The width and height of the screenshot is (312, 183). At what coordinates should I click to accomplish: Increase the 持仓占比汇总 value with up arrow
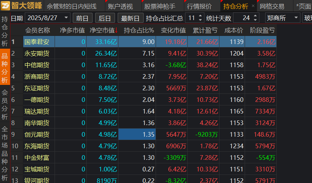pyautogui.click(x=201, y=16)
